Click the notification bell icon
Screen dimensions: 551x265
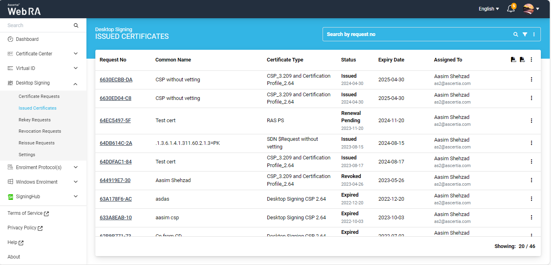510,9
